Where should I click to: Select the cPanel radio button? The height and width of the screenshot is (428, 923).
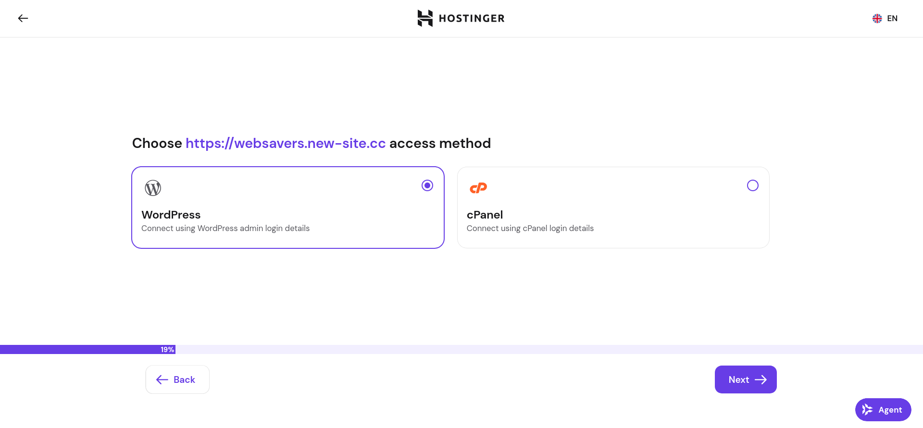(753, 185)
